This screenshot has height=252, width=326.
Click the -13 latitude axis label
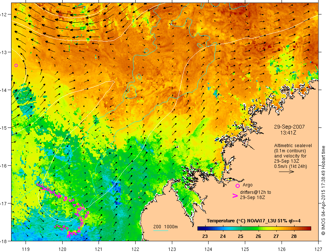coord(4,52)
